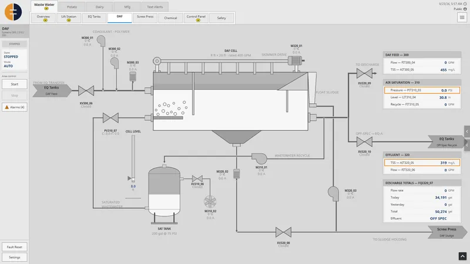Switch to the Potato tab
The image size is (470, 264).
[72, 7]
